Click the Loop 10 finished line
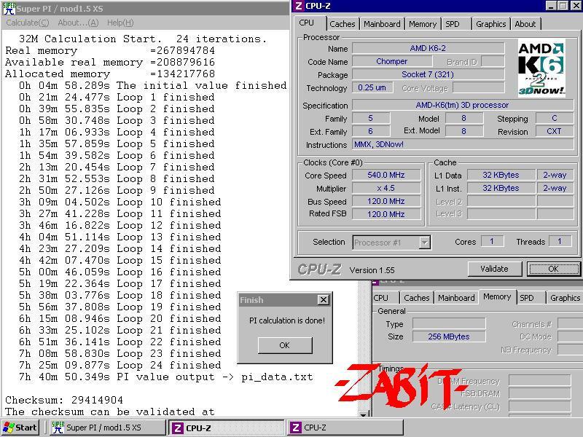 click(120, 202)
